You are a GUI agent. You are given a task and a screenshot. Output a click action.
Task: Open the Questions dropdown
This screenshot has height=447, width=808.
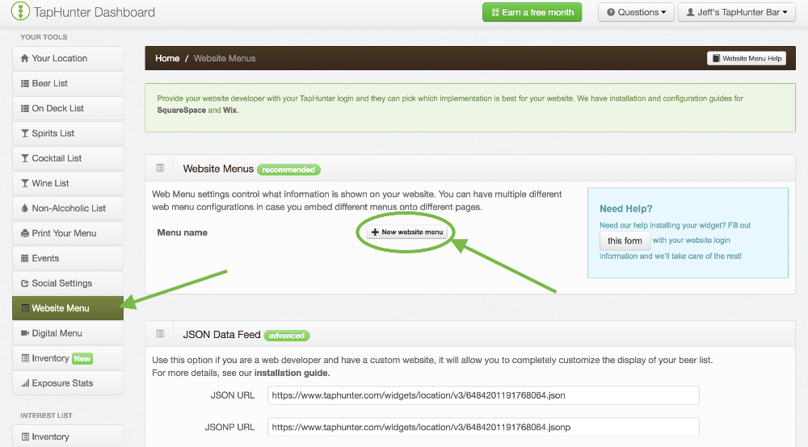636,12
